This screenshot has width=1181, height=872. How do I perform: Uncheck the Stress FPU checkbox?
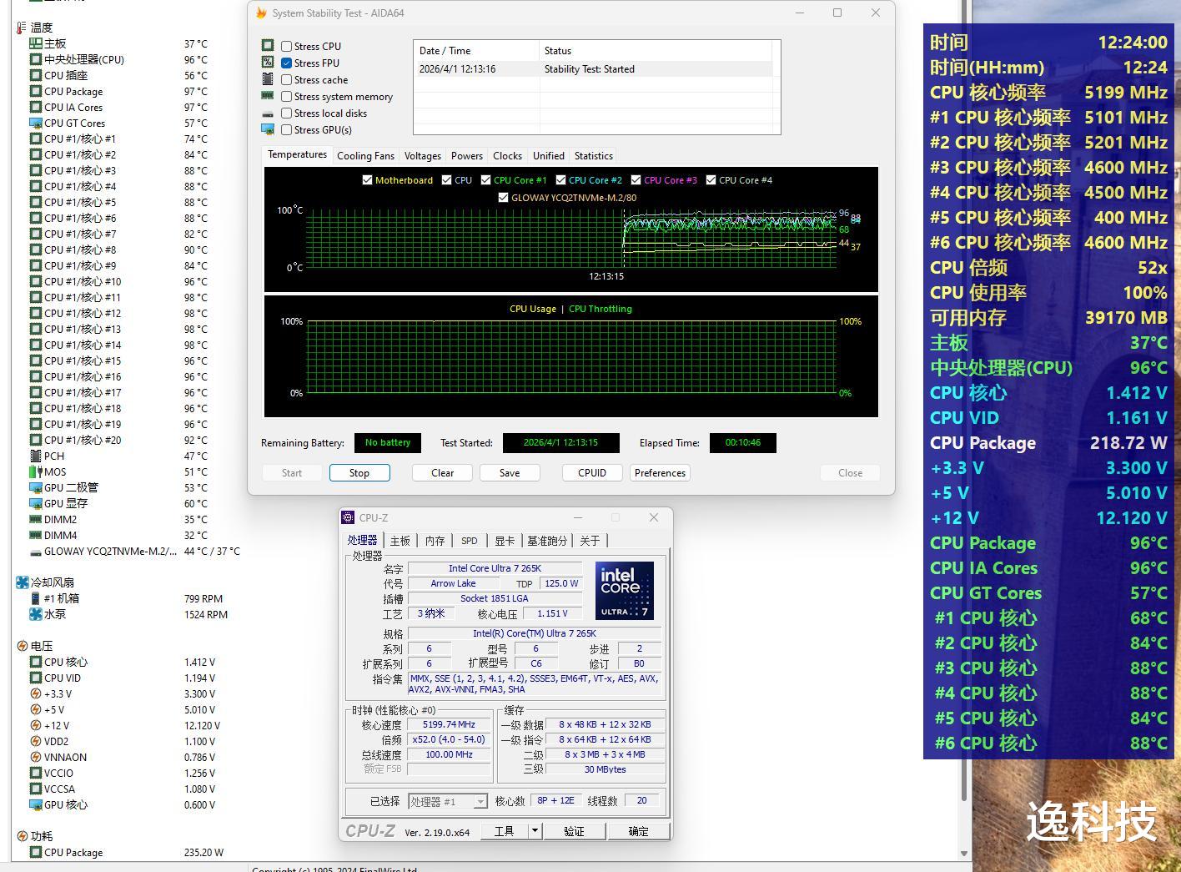287,63
